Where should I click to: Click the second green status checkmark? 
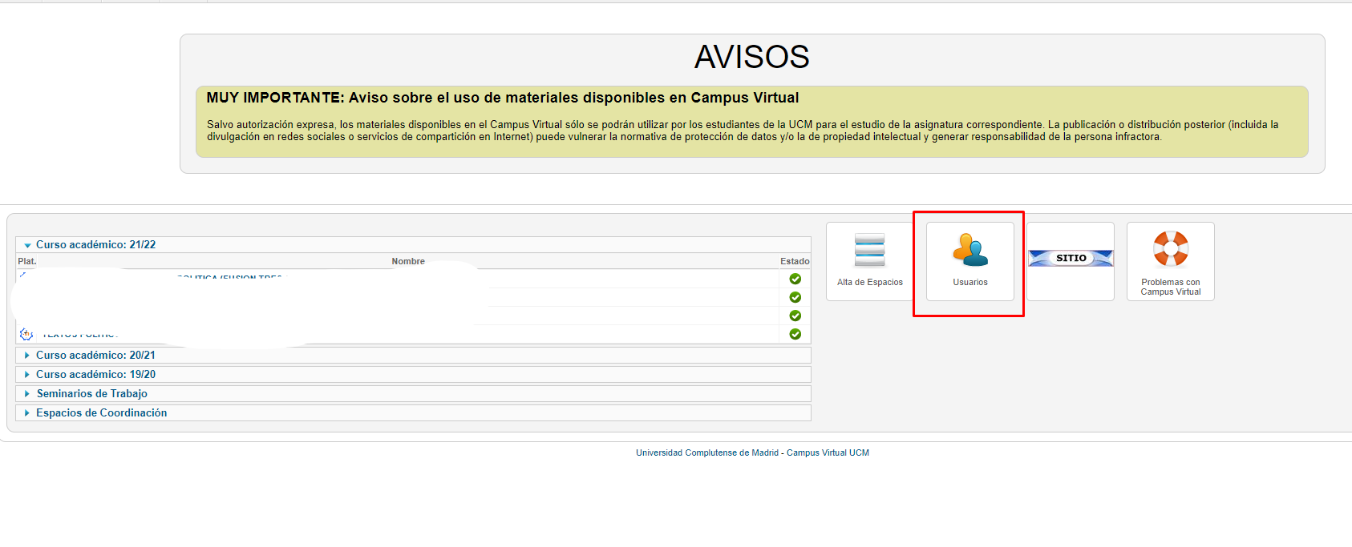[795, 297]
